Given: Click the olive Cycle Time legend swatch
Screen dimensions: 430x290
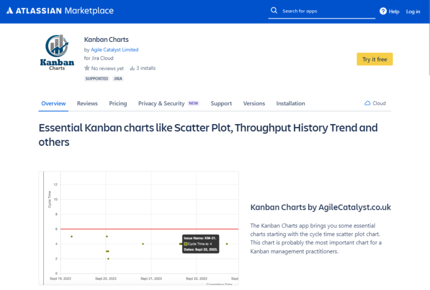Looking at the screenshot, I should (x=186, y=244).
